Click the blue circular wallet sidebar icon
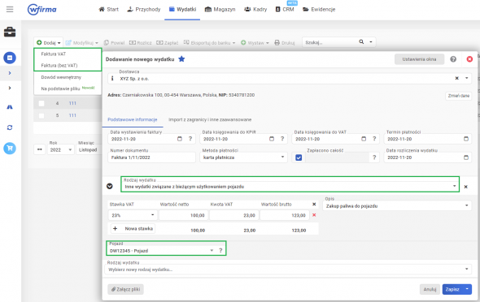The width and height of the screenshot is (480, 302). (10, 58)
